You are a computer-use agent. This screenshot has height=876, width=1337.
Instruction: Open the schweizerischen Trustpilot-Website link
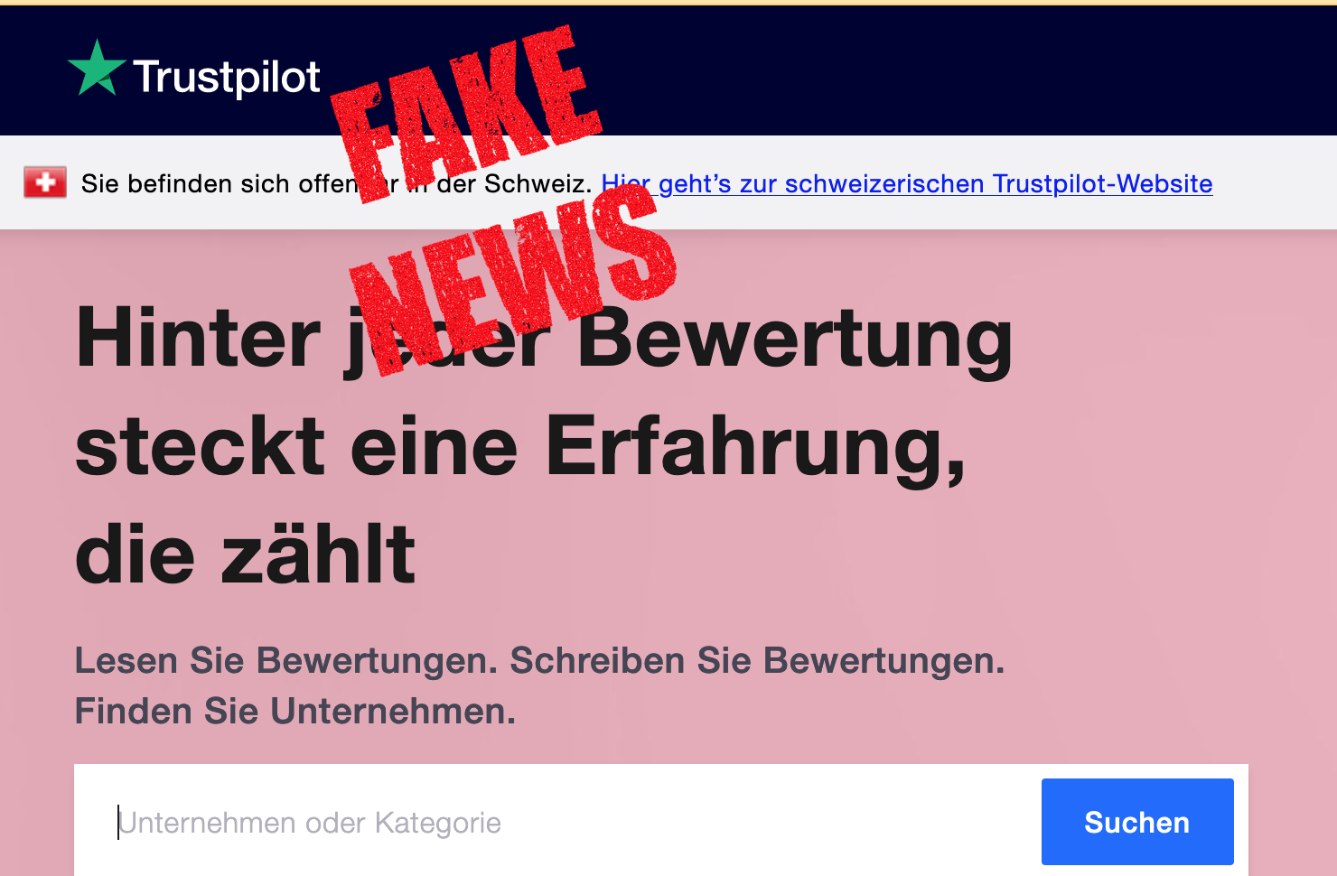click(907, 183)
